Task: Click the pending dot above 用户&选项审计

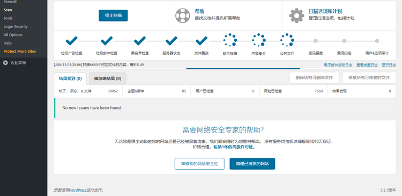Action: pyautogui.click(x=377, y=41)
